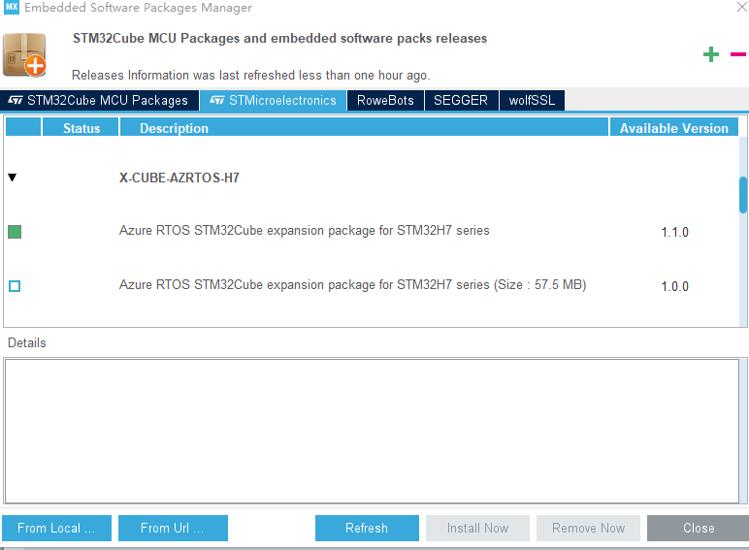This screenshot has width=749, height=550.
Task: Click the pink minus collapse-all icon
Action: click(x=738, y=54)
